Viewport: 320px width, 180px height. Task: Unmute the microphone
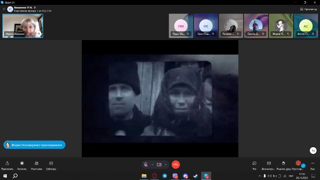point(146,165)
